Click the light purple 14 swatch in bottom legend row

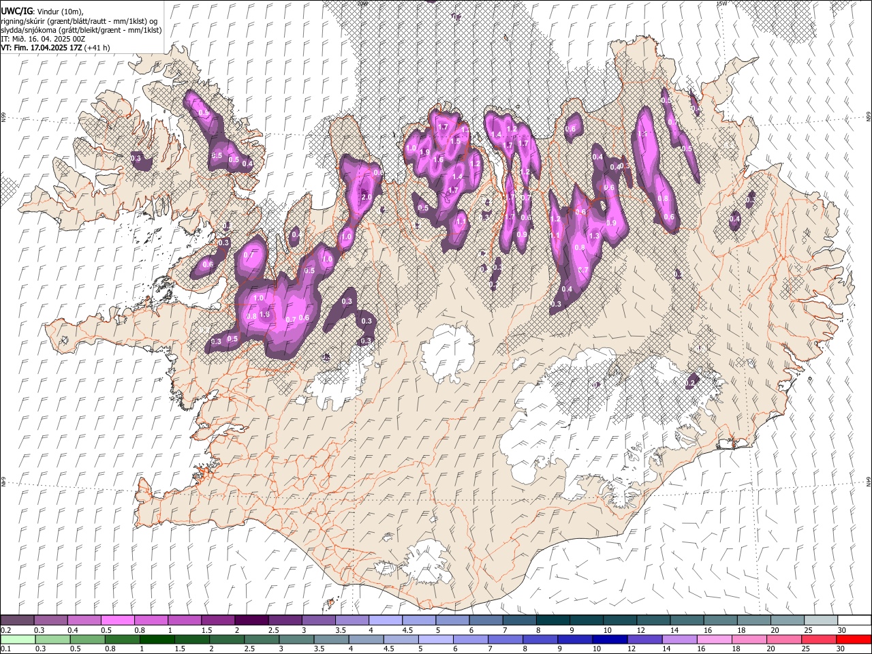click(679, 640)
